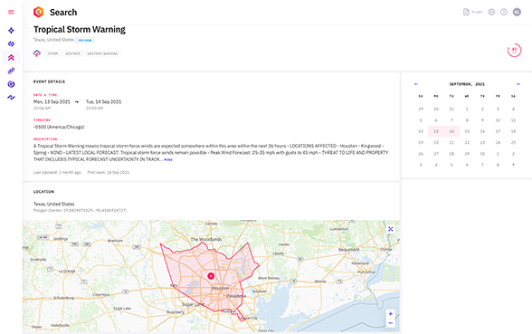Select September 15 in the calendar
532x334 pixels.
click(467, 131)
